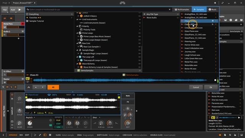Confirm the sample choice with Ok
The width and height of the screenshot is (245, 138).
[x=211, y=87]
